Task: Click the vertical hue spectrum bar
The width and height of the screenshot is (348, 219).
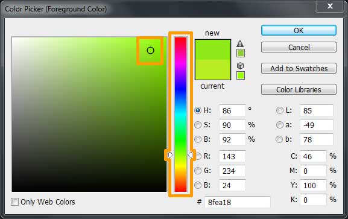Action: [180, 115]
